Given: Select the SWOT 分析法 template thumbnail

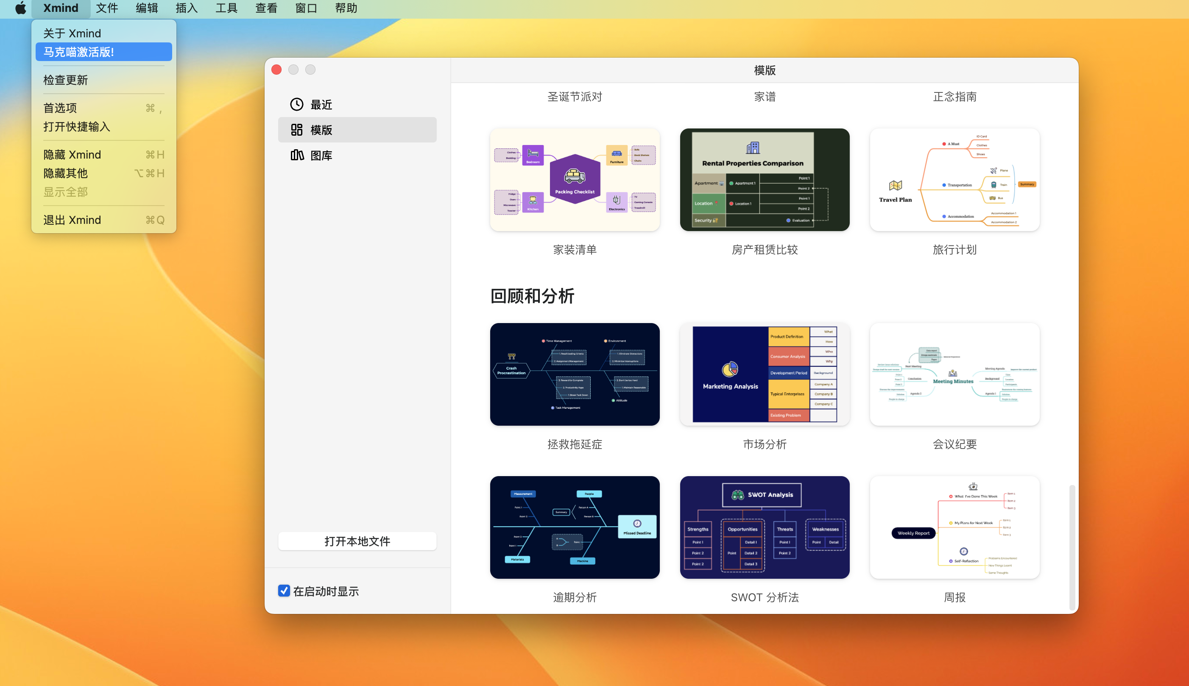Looking at the screenshot, I should (x=764, y=527).
